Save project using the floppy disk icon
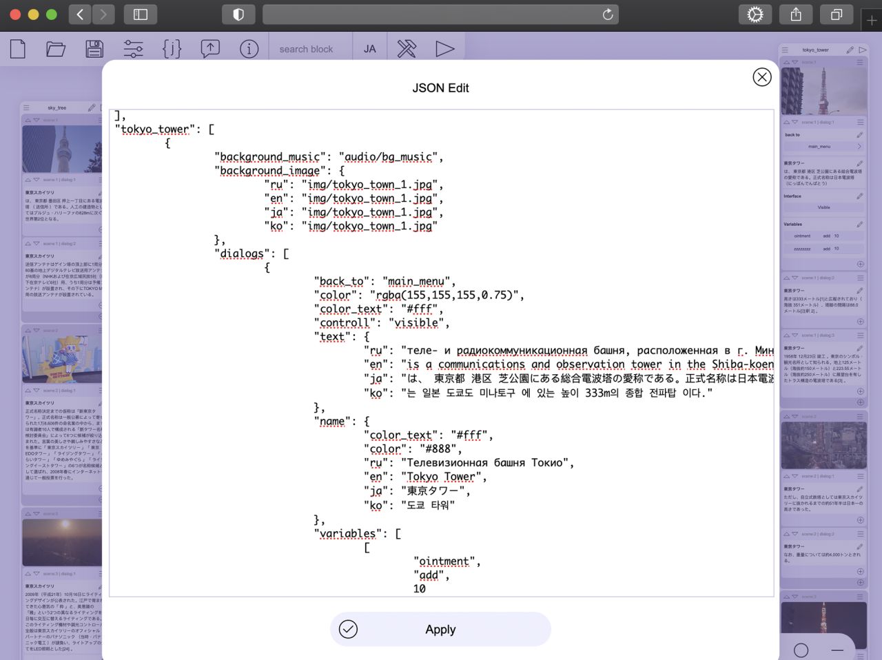The height and width of the screenshot is (660, 882). (94, 49)
